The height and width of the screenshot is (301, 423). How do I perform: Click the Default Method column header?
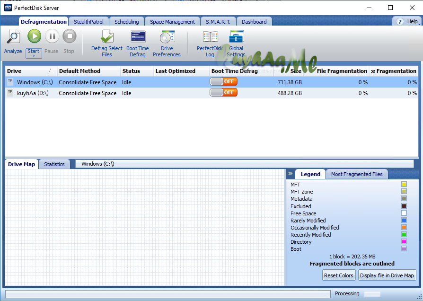click(89, 71)
